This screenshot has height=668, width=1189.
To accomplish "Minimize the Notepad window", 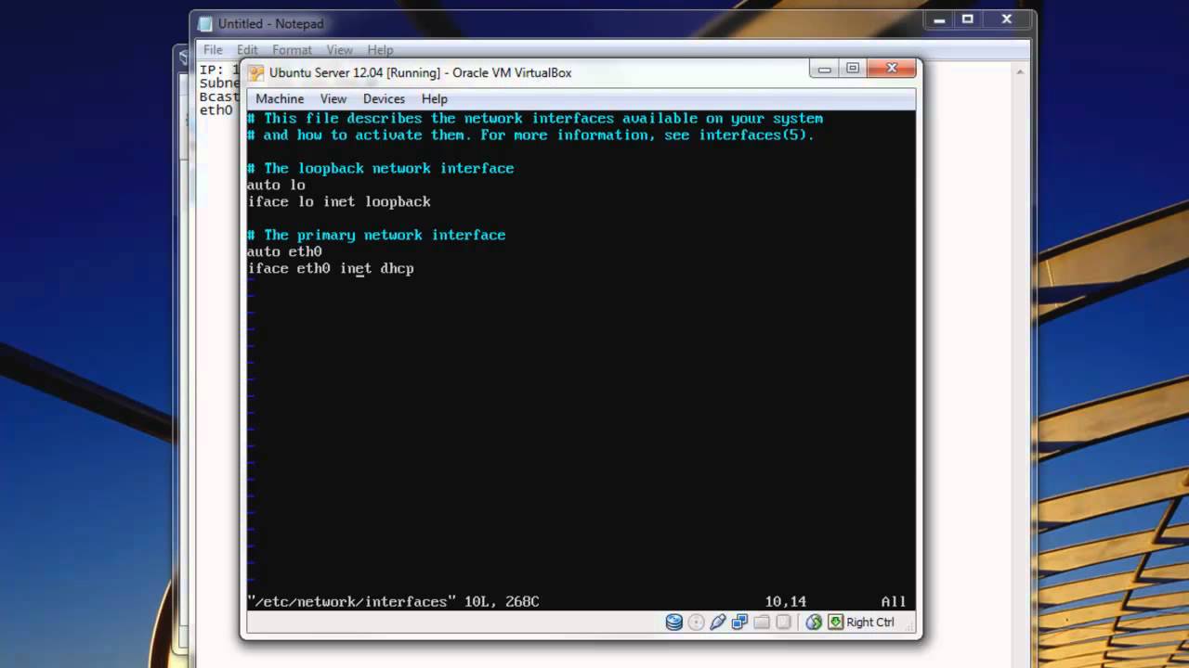I will click(x=937, y=19).
